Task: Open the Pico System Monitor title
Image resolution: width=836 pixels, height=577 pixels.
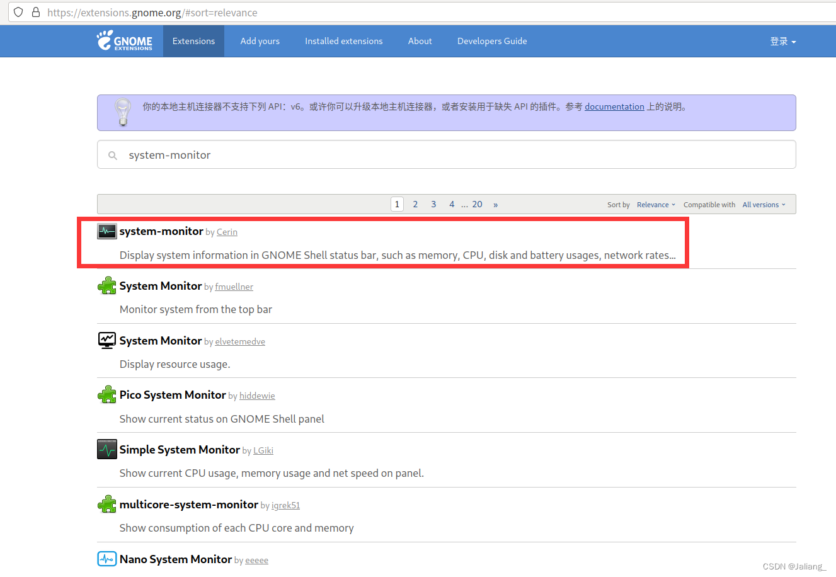Action: [173, 395]
